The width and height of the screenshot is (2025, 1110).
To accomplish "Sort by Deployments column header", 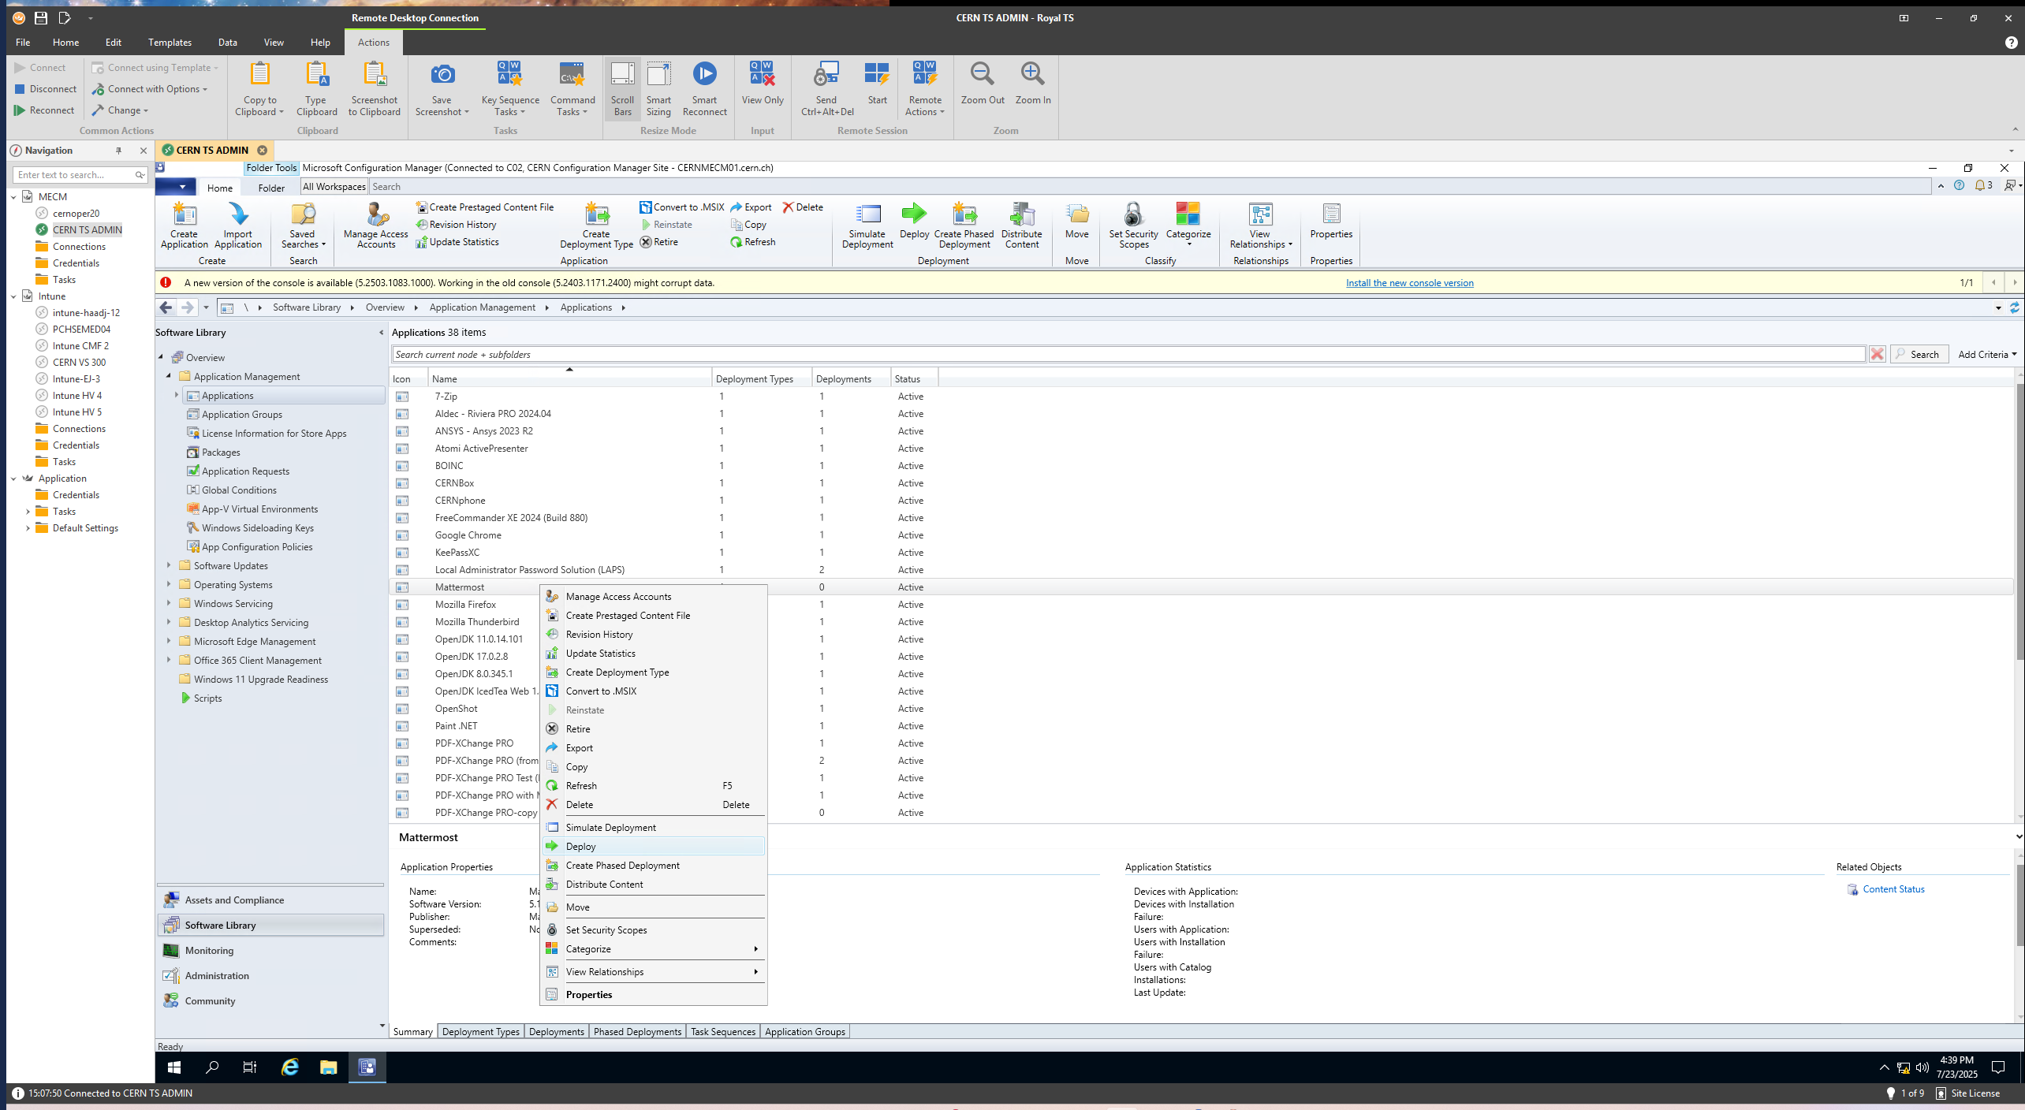I will (850, 379).
